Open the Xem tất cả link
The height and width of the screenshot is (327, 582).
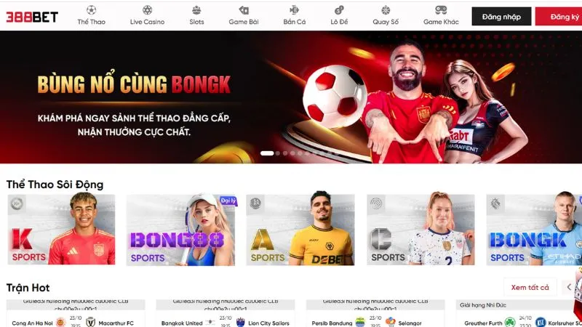click(530, 287)
